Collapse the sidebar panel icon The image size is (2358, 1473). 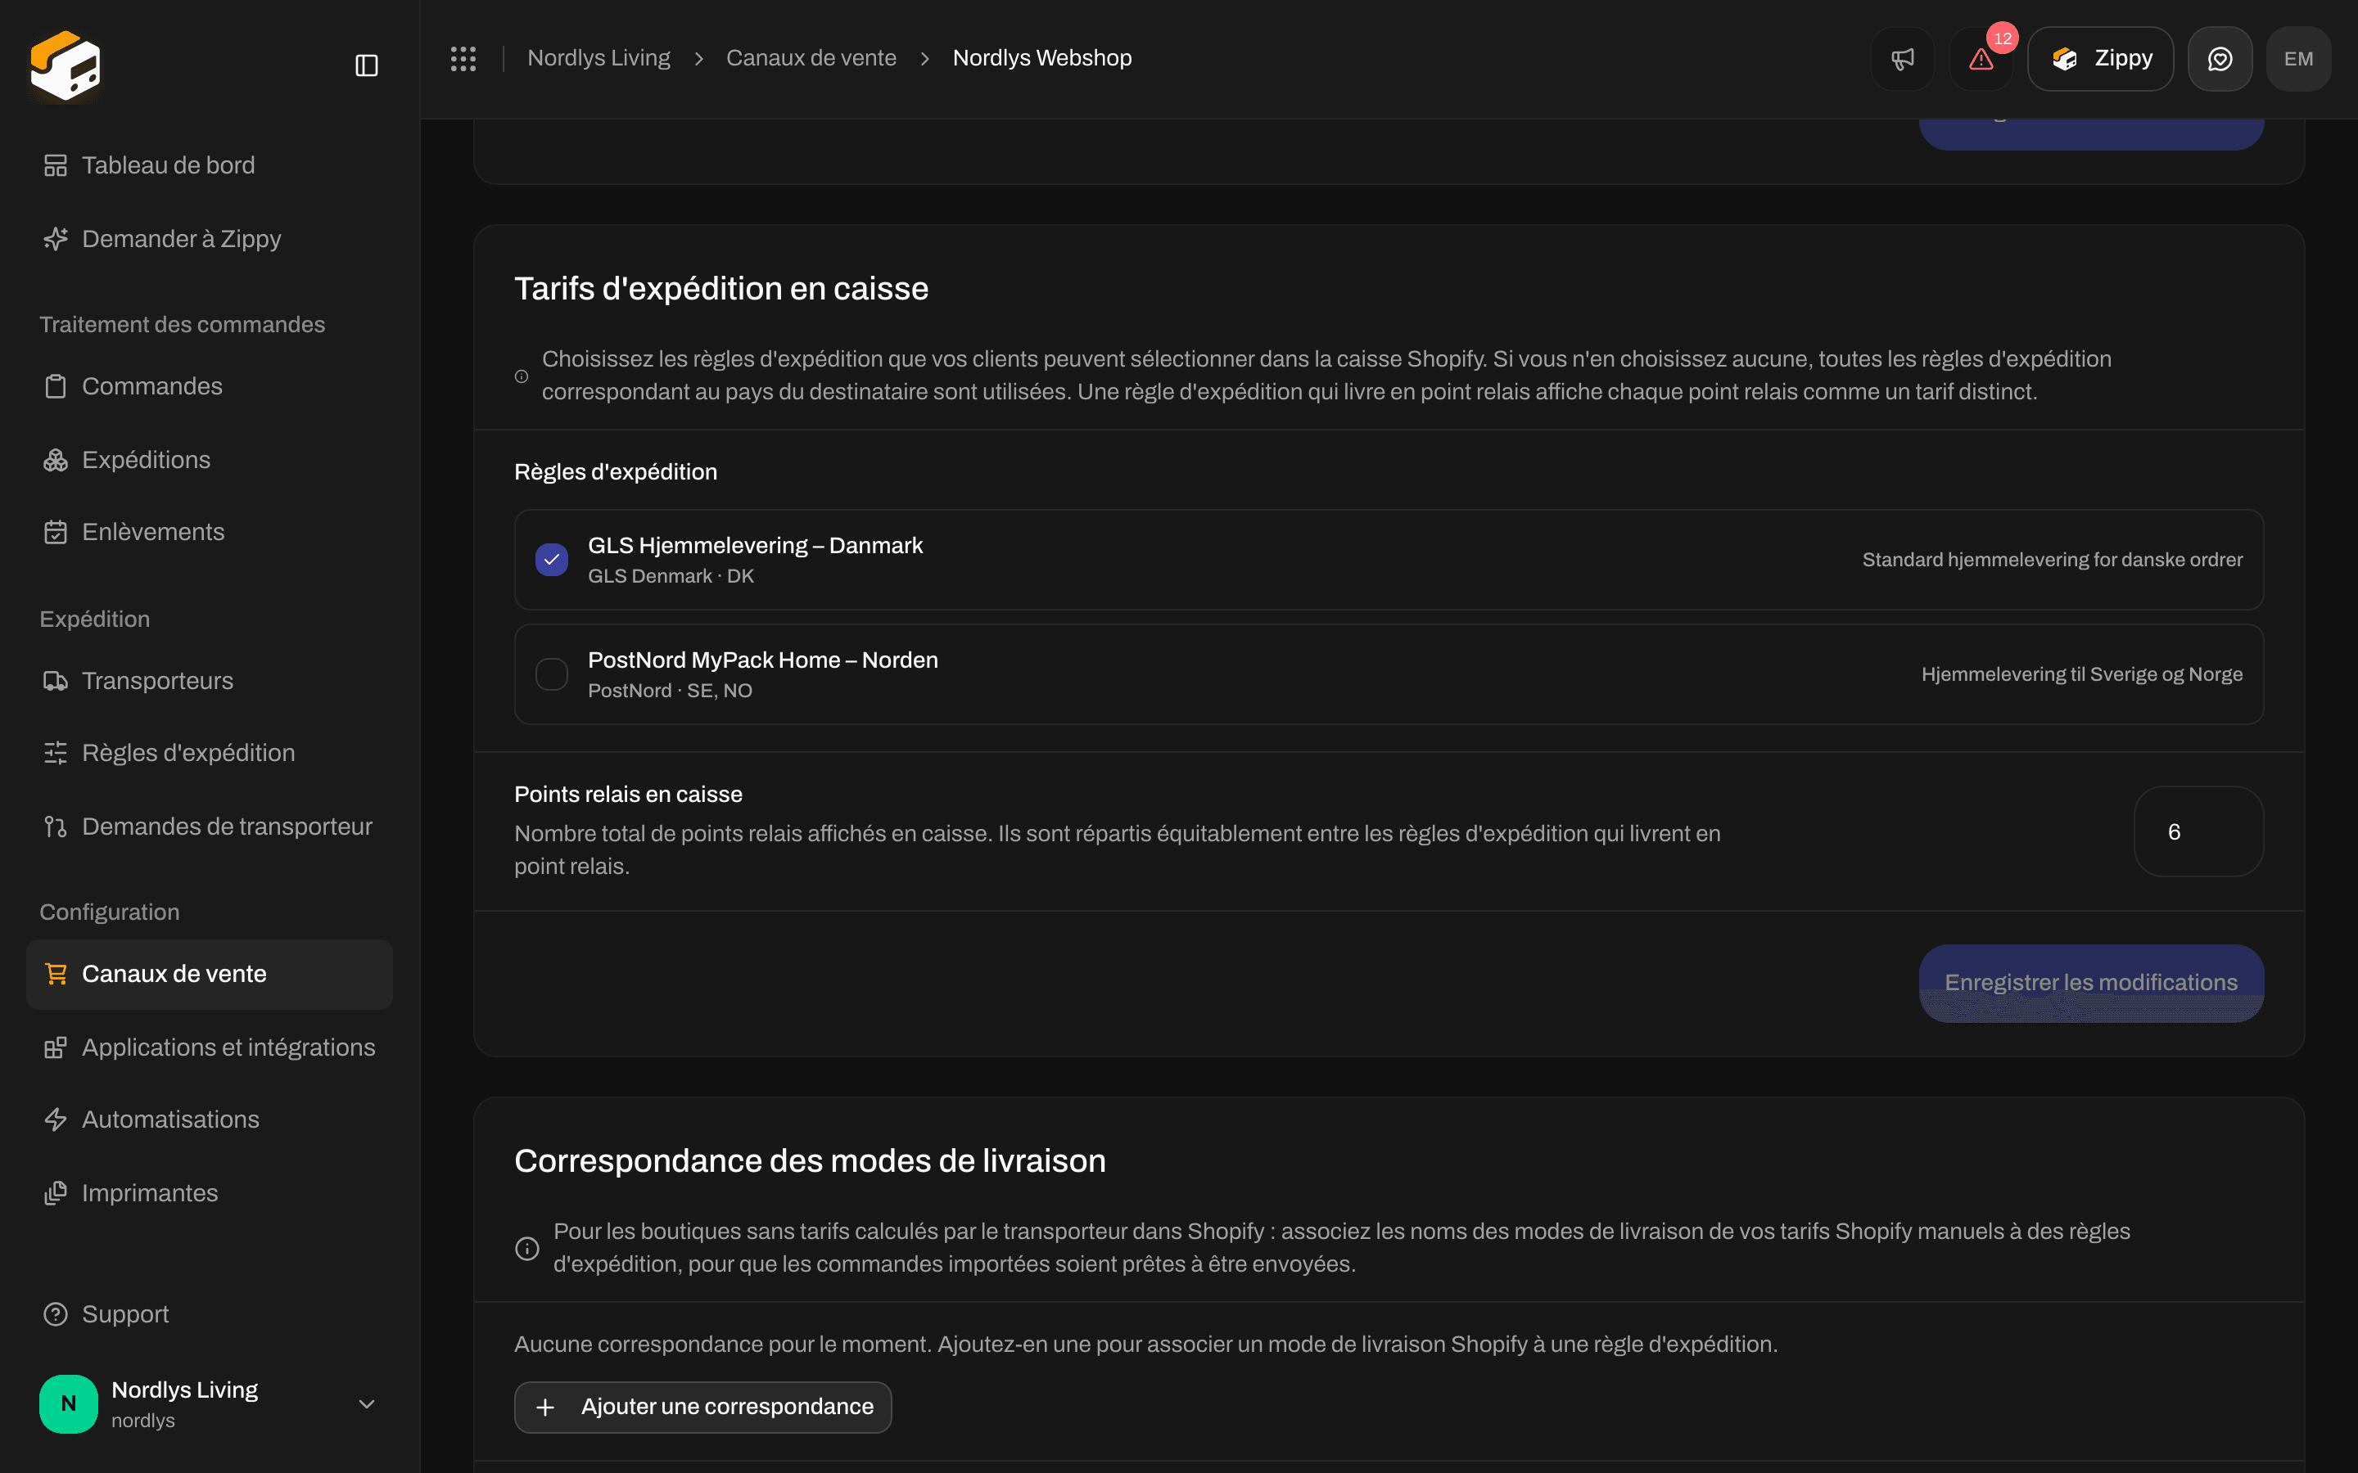[366, 65]
